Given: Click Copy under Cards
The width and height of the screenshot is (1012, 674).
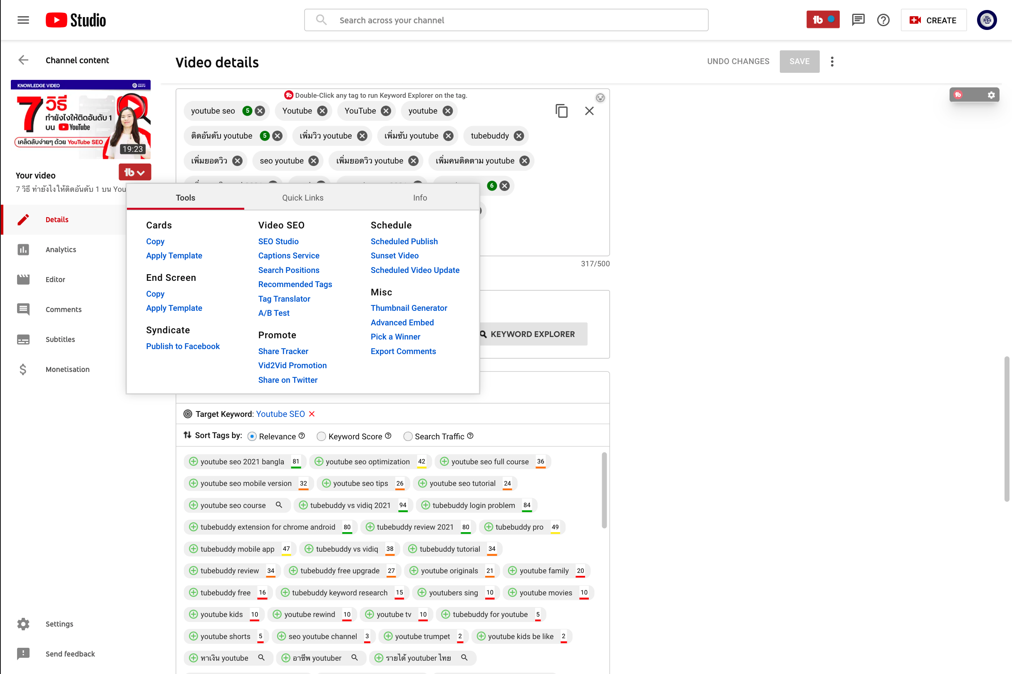Looking at the screenshot, I should click(155, 241).
